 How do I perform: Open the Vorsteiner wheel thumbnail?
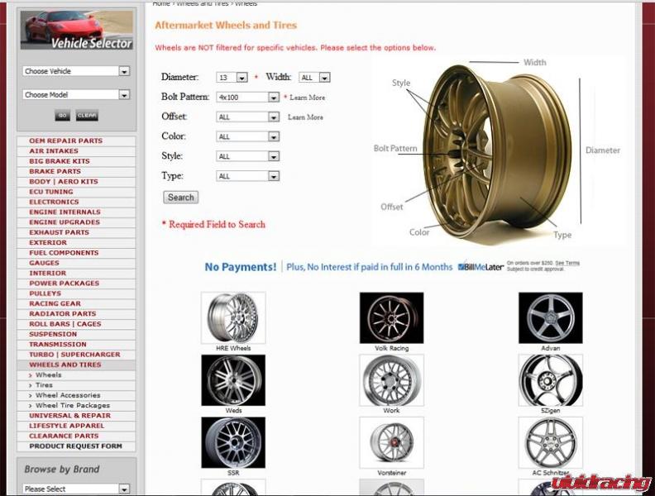391,442
